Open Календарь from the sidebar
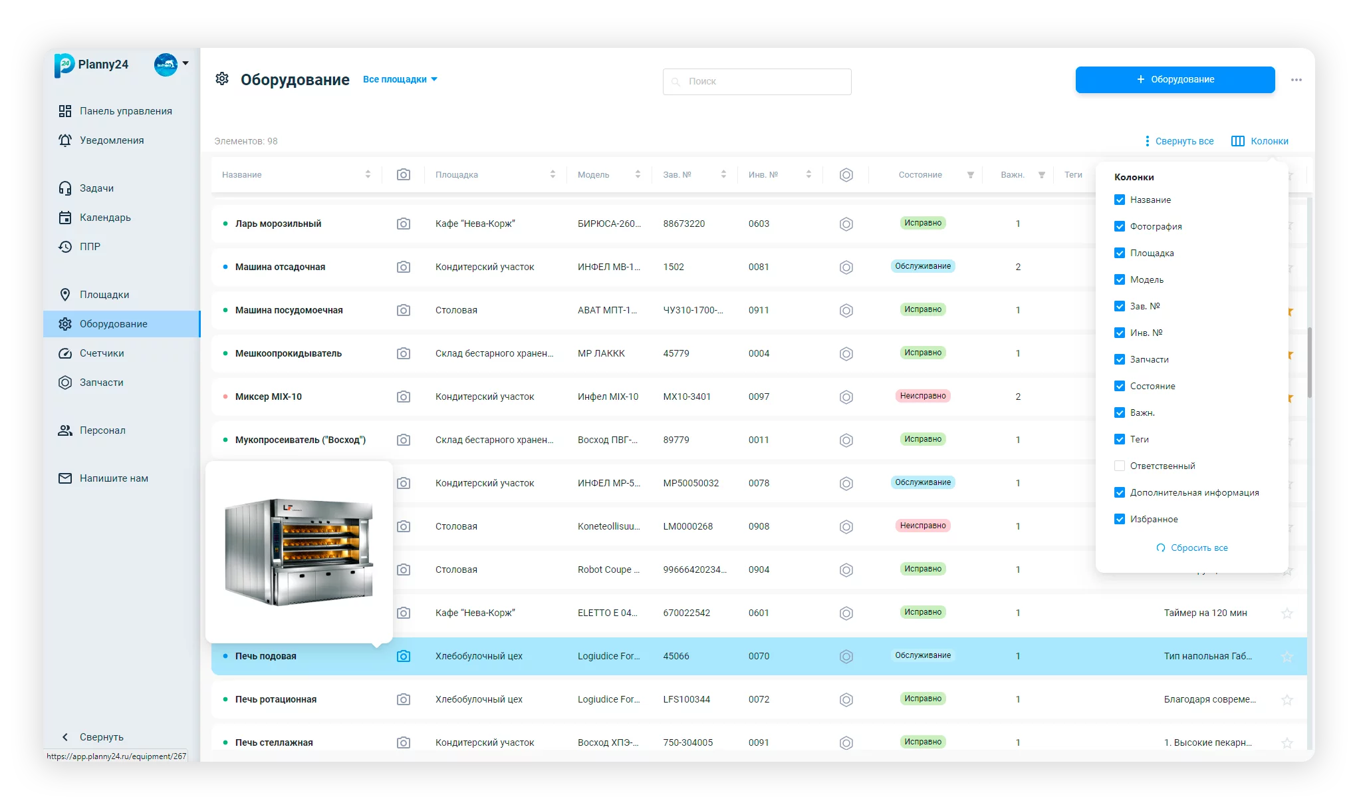1357x809 pixels. (x=104, y=218)
